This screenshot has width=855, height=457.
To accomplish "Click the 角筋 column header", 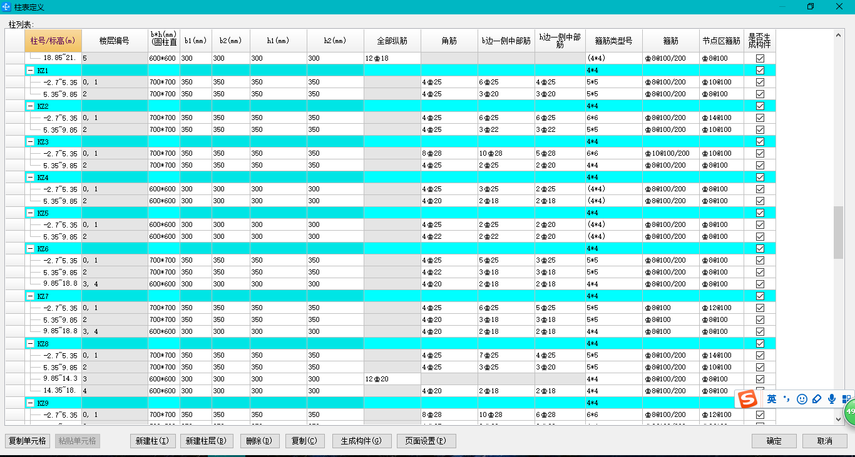I will (449, 41).
